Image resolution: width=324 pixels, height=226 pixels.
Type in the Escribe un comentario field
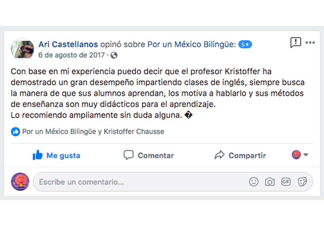coord(135,182)
